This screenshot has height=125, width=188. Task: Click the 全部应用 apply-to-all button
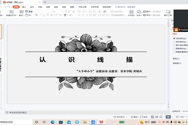point(176,111)
